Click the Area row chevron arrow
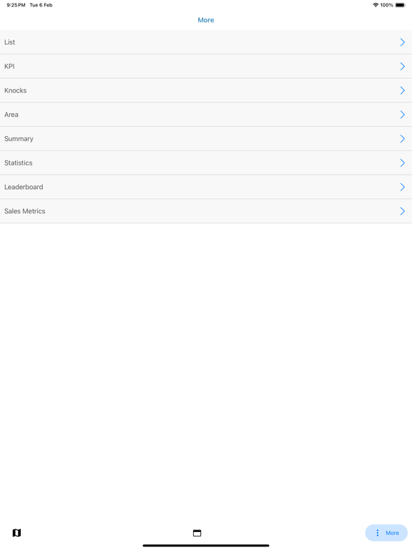 point(403,115)
